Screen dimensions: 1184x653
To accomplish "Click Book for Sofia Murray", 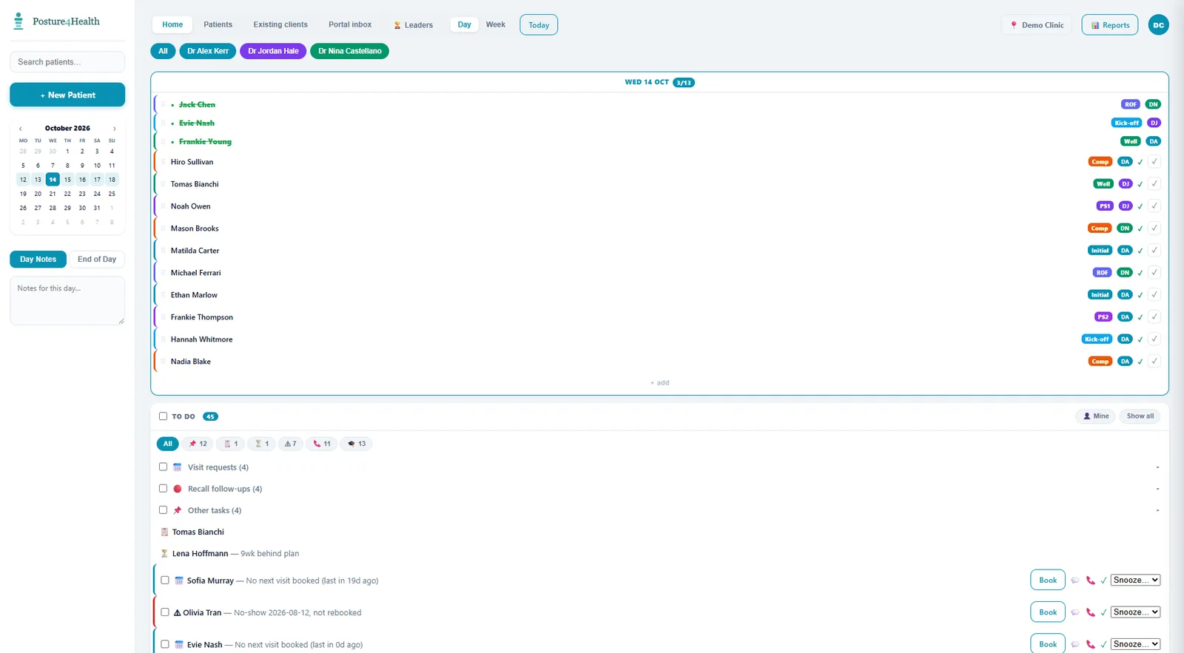I will pos(1048,581).
